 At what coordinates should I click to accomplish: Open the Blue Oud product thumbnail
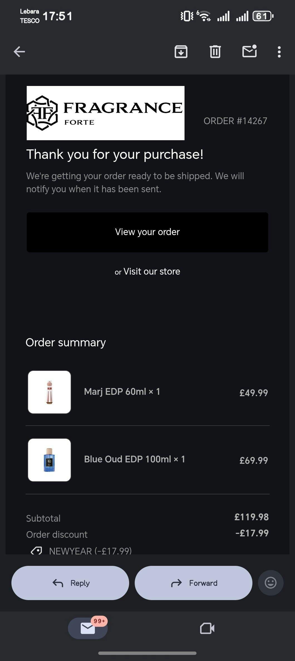click(49, 460)
